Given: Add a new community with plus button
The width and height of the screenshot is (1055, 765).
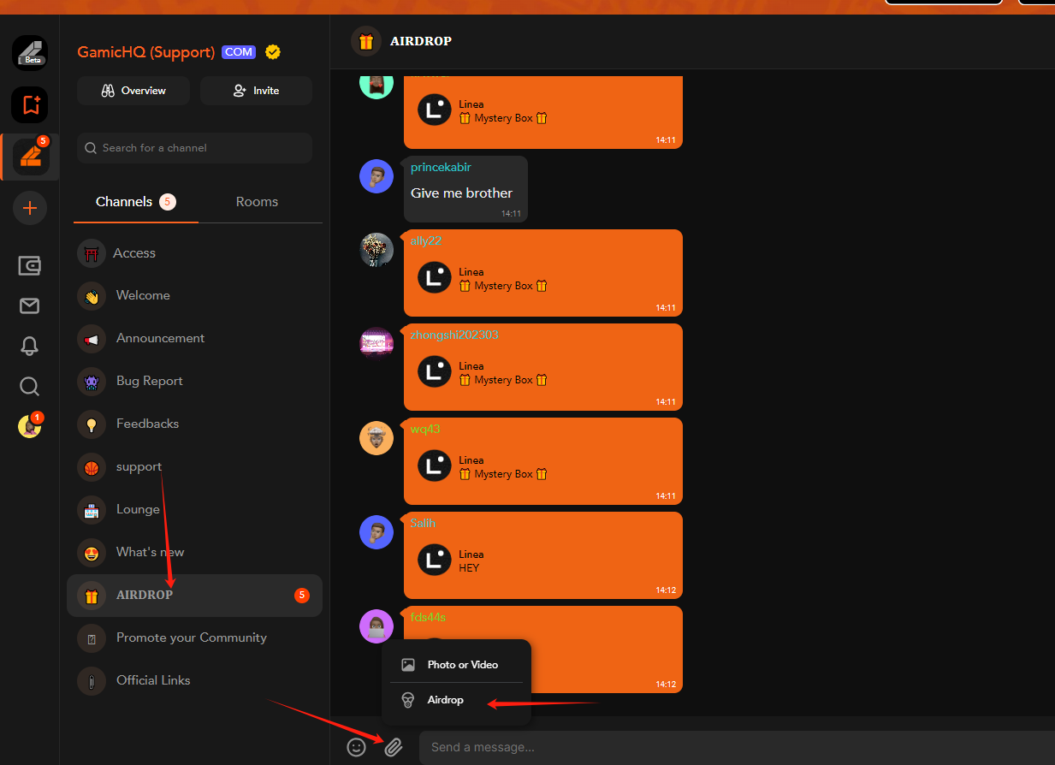Looking at the screenshot, I should pyautogui.click(x=30, y=208).
